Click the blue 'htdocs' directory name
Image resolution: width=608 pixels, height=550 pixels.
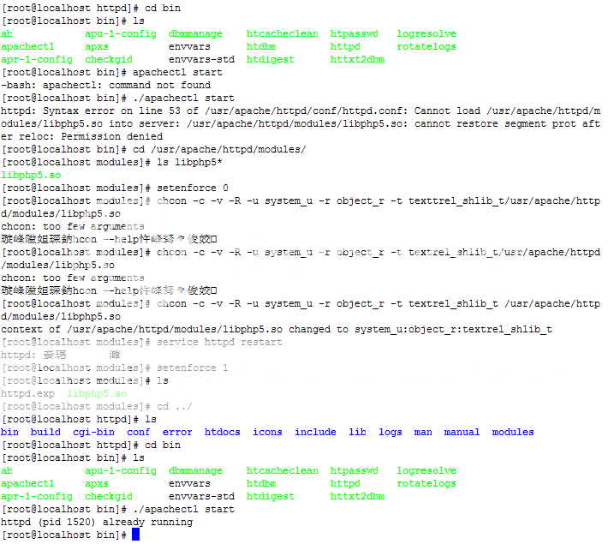pos(222,432)
